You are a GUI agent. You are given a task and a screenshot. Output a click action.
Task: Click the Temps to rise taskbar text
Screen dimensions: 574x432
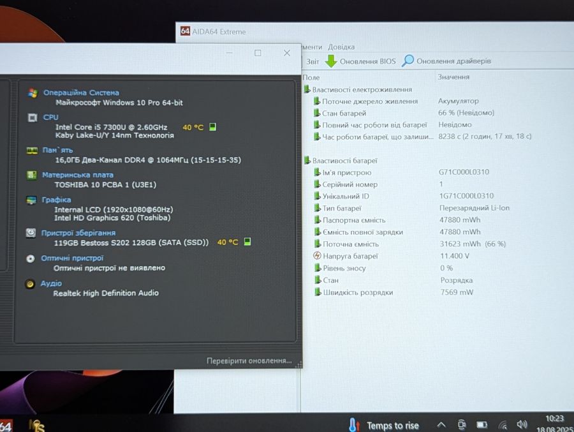(x=393, y=426)
